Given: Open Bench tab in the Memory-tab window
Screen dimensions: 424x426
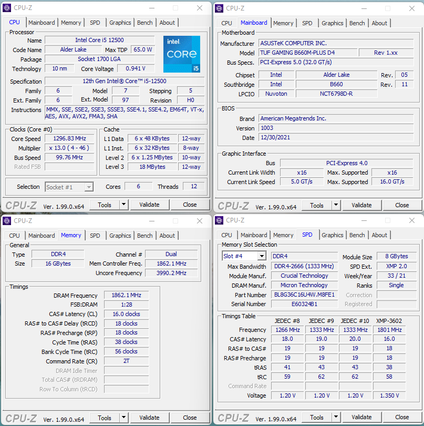Looking at the screenshot, I should click(x=144, y=236).
